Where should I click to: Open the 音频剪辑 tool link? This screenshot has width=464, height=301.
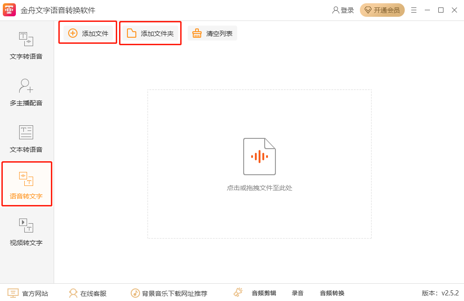click(264, 293)
